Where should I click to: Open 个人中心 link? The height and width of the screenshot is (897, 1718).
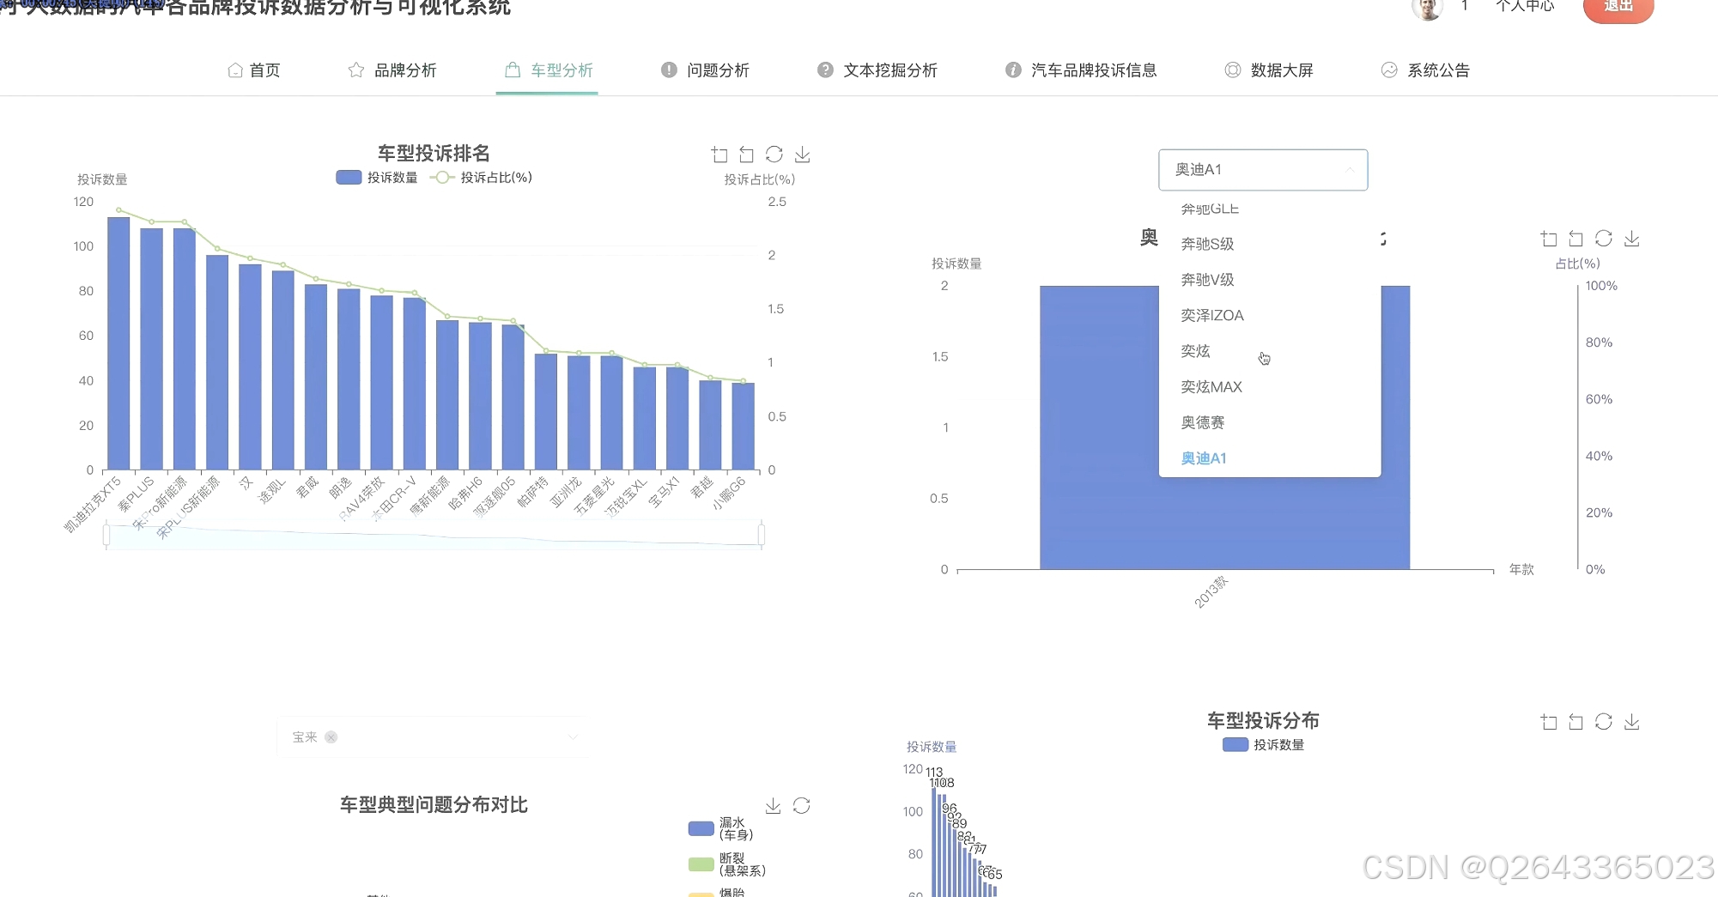point(1525,6)
